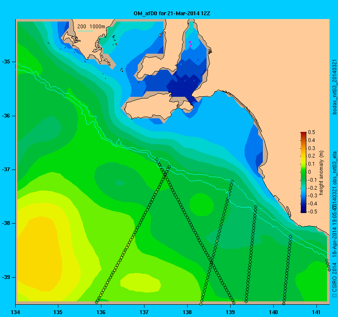This screenshot has width=338, height=317.
Task: Click the colorbar label -0.2
Action: (312, 188)
